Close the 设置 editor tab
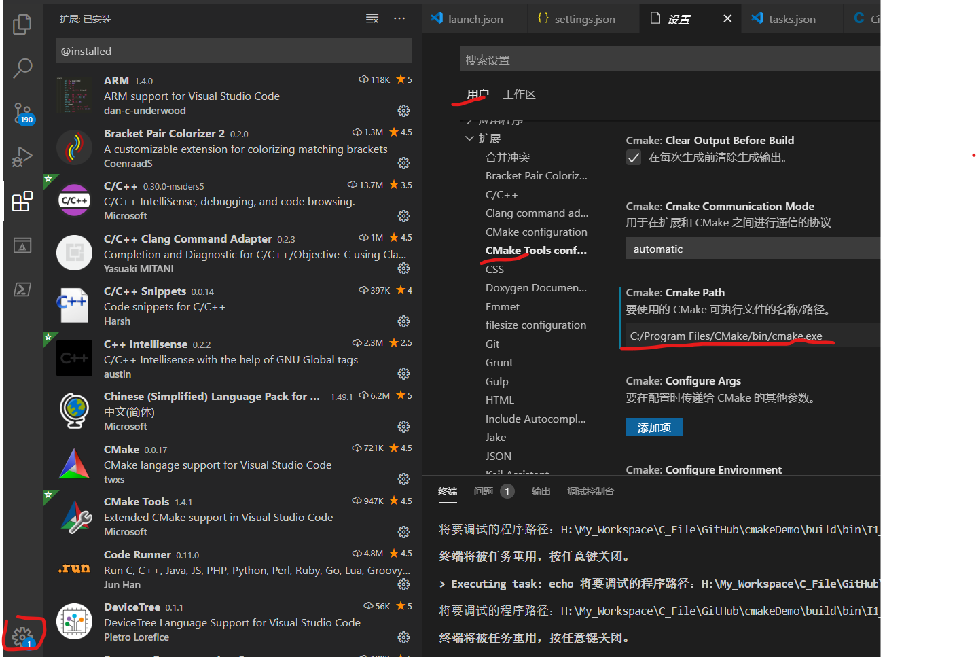Screen dimensions: 976x657 pyautogui.click(x=727, y=18)
